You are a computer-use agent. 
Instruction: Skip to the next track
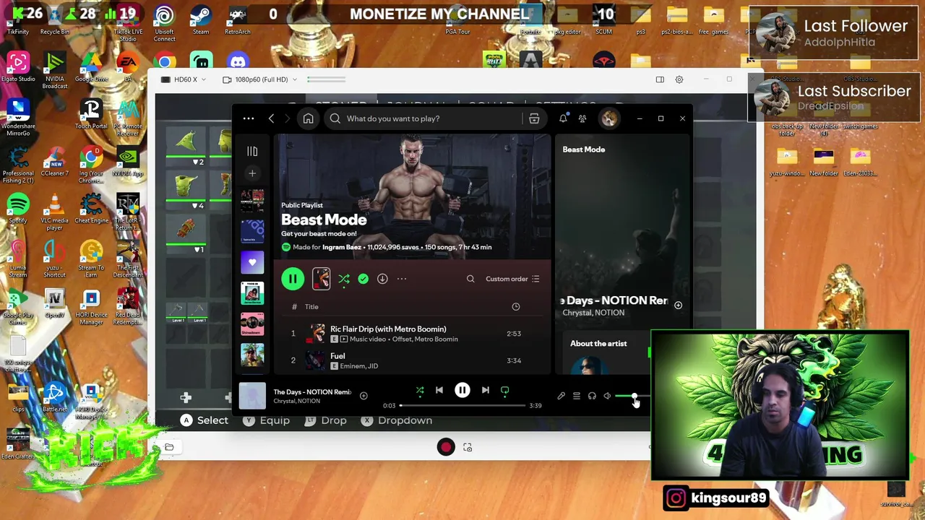point(486,390)
